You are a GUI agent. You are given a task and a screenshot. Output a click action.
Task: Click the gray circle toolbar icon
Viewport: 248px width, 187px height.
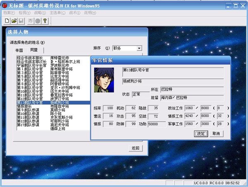(38, 21)
